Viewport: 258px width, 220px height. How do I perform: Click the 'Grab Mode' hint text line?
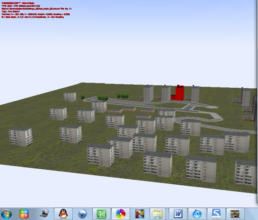click(32, 17)
